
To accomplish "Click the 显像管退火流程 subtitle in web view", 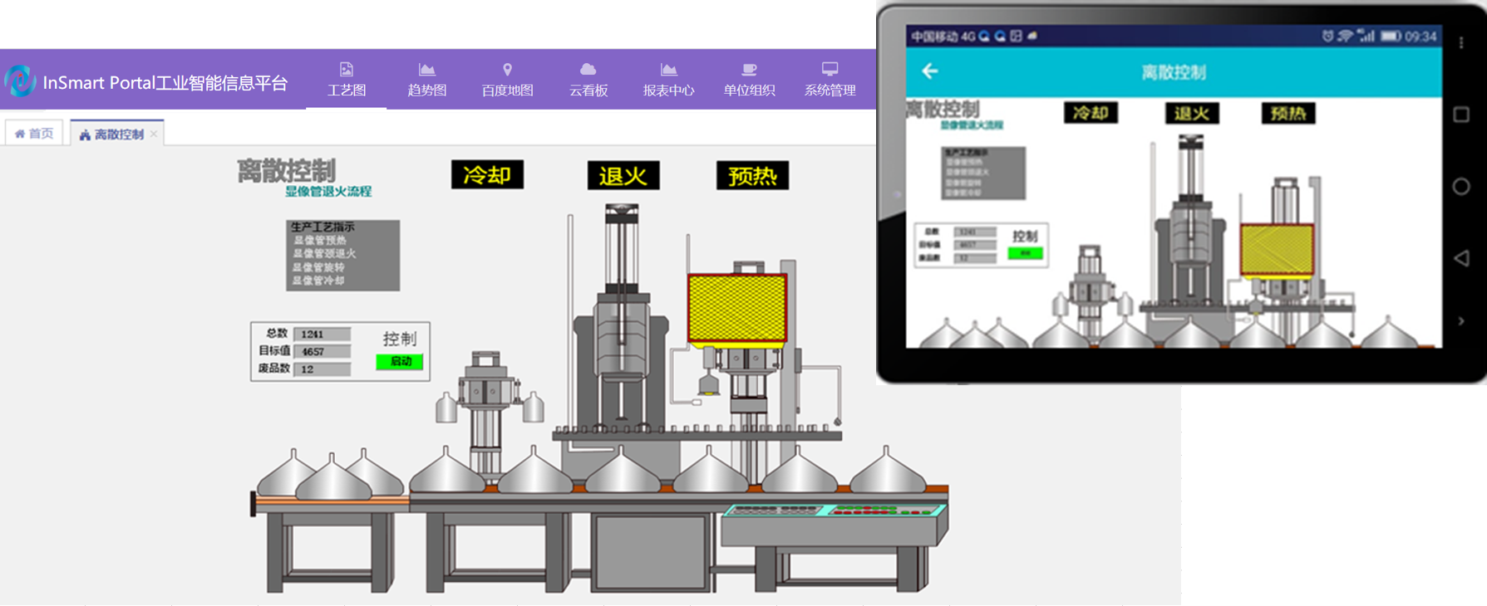I will [x=328, y=192].
